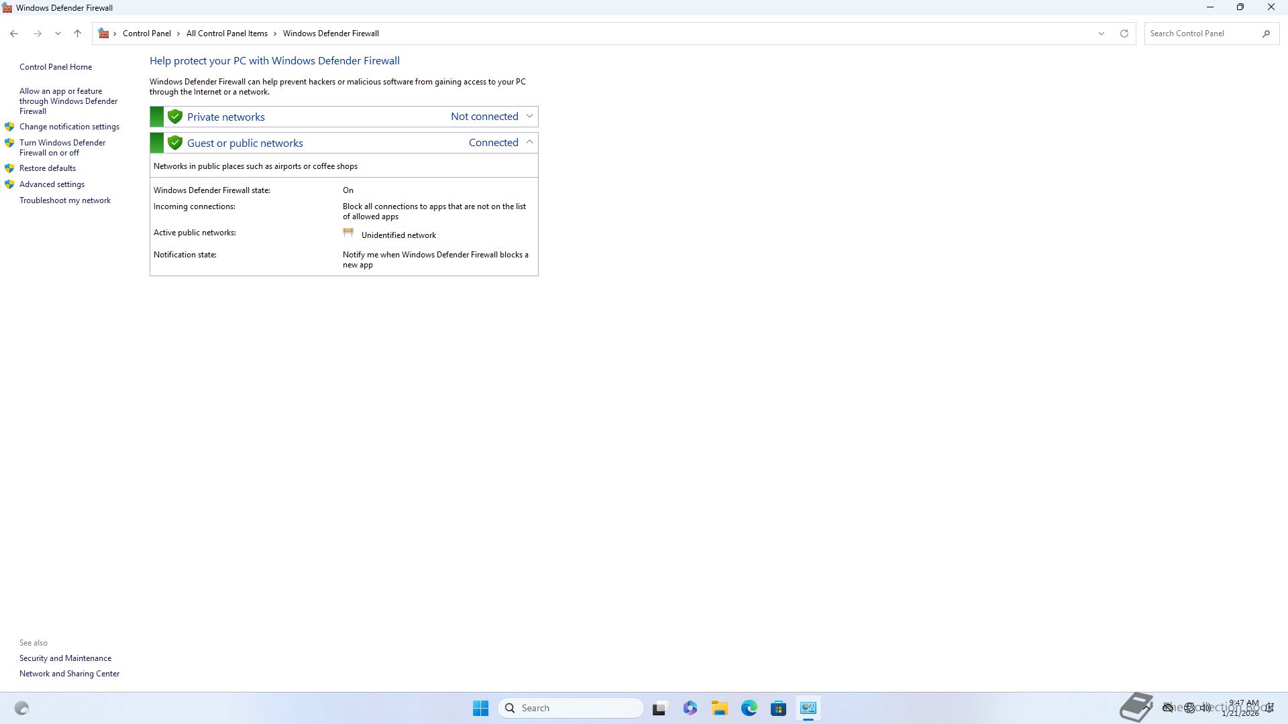Expand the Private networks section
Screen dimensions: 1288x724
click(x=529, y=116)
